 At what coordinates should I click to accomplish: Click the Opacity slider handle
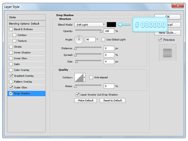click(x=101, y=31)
